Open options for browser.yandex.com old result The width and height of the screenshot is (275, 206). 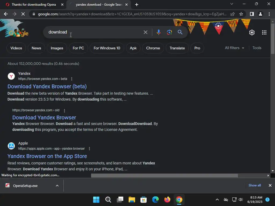pos(64,111)
